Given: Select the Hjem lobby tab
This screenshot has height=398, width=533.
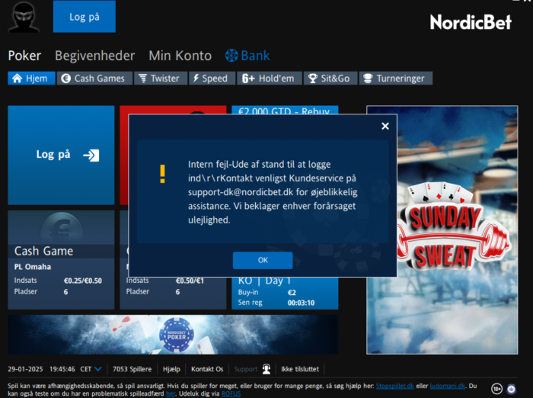Looking at the screenshot, I should pyautogui.click(x=31, y=79).
